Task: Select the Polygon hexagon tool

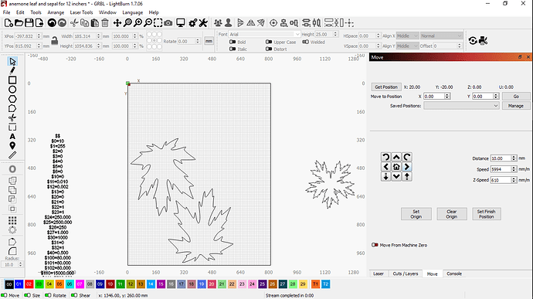Action: click(x=12, y=99)
